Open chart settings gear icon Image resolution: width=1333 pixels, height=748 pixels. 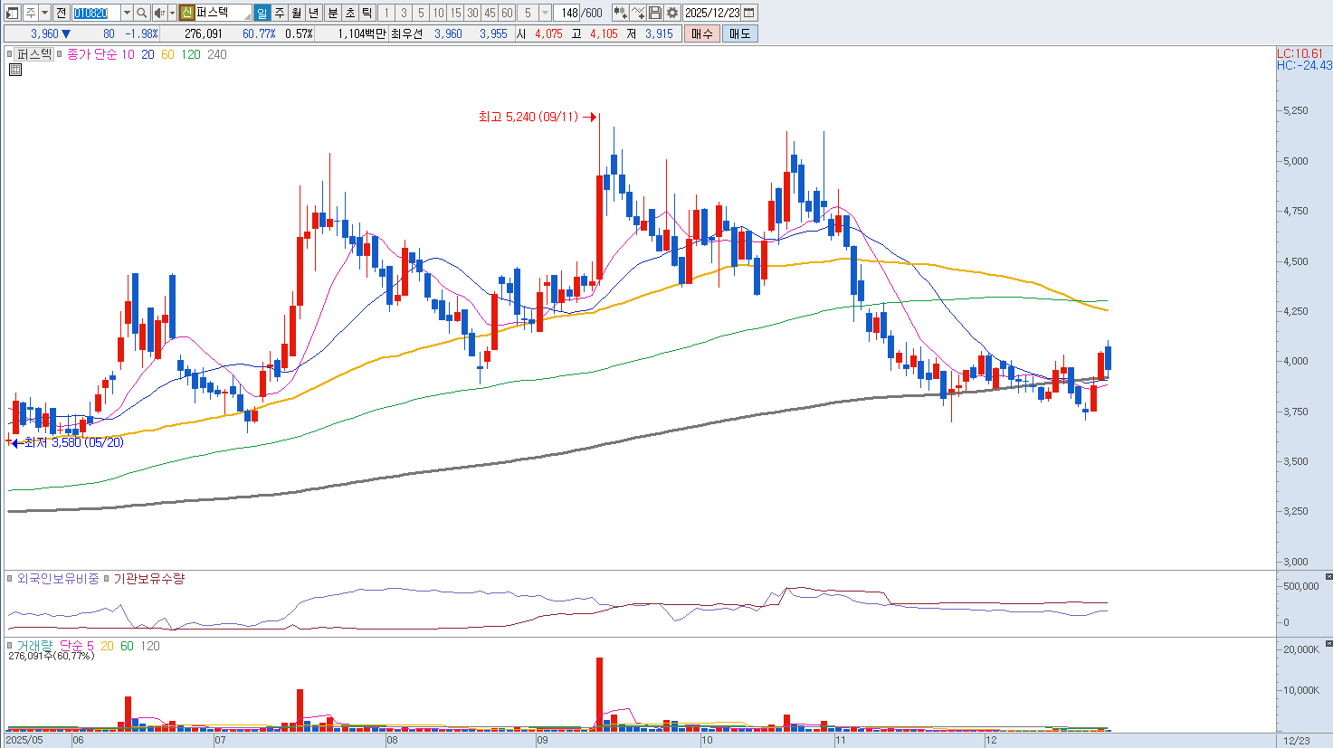(672, 13)
